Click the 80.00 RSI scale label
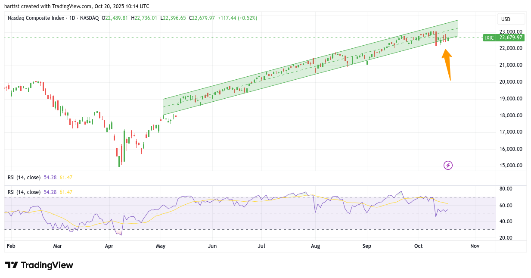Image resolution: width=531 pixels, height=278 pixels. click(x=506, y=189)
